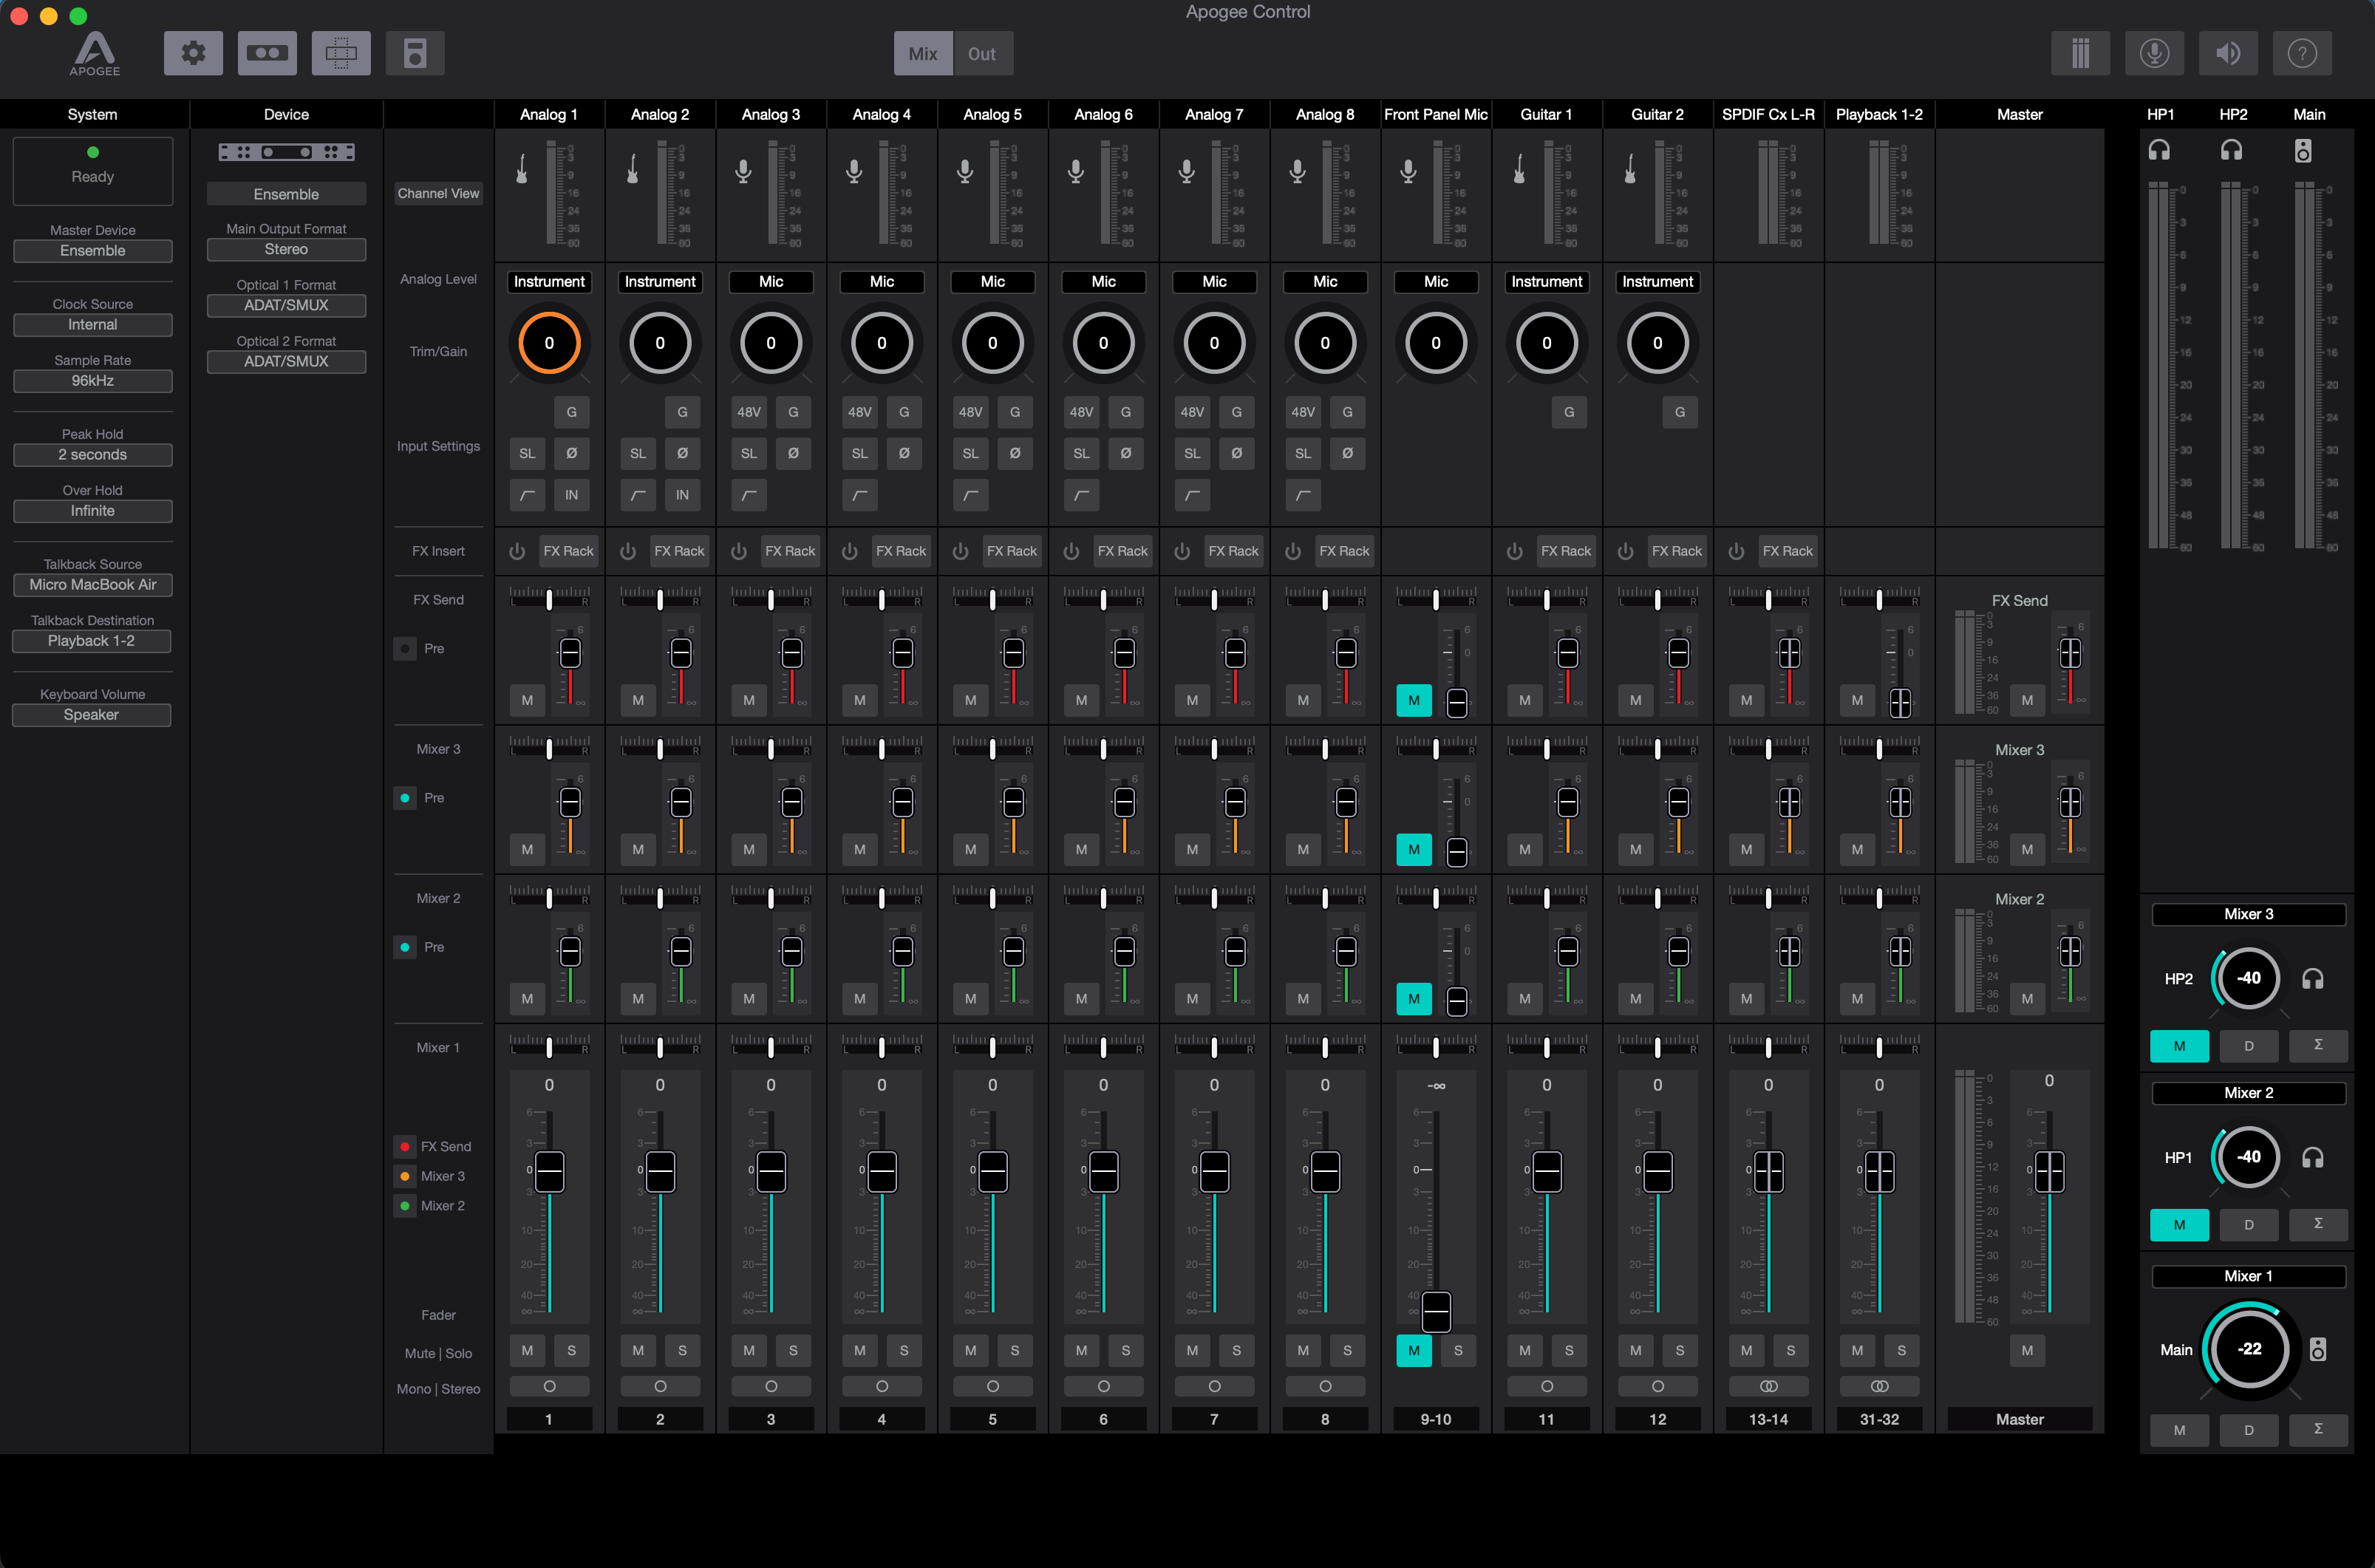Click the HP1 sum Σ button

click(x=2318, y=1224)
